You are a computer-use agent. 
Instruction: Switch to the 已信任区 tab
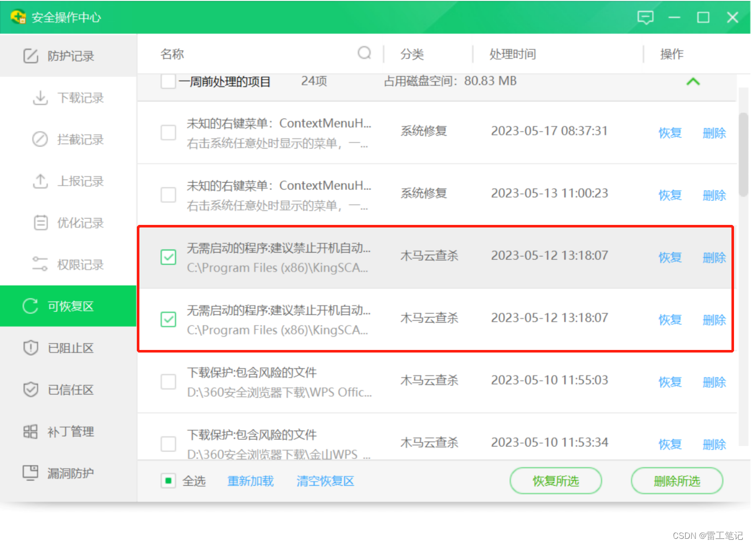pos(68,390)
